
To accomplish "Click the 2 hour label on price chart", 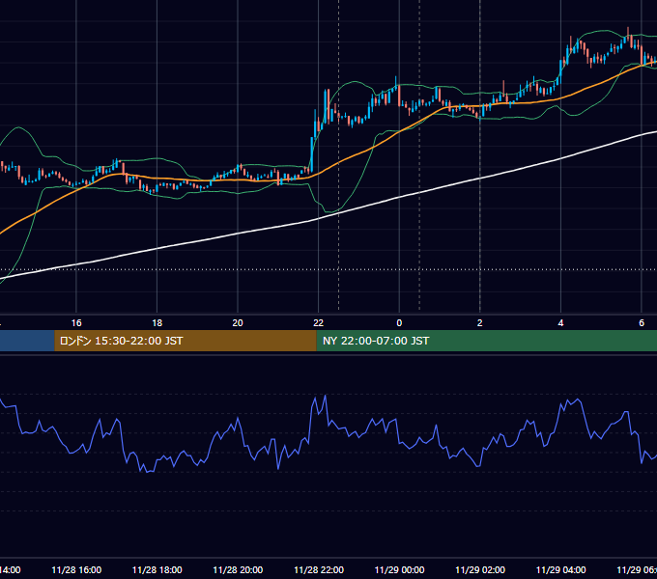I will click(480, 323).
